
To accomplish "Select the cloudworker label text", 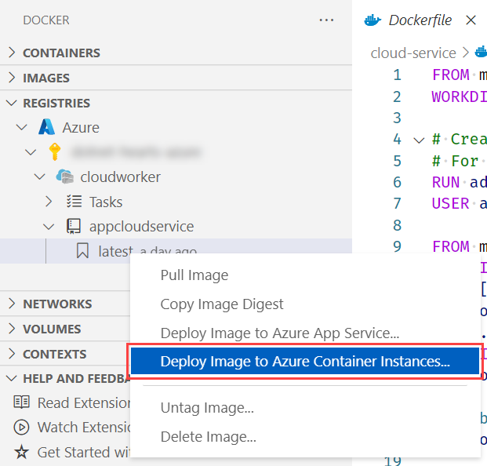I will click(121, 177).
